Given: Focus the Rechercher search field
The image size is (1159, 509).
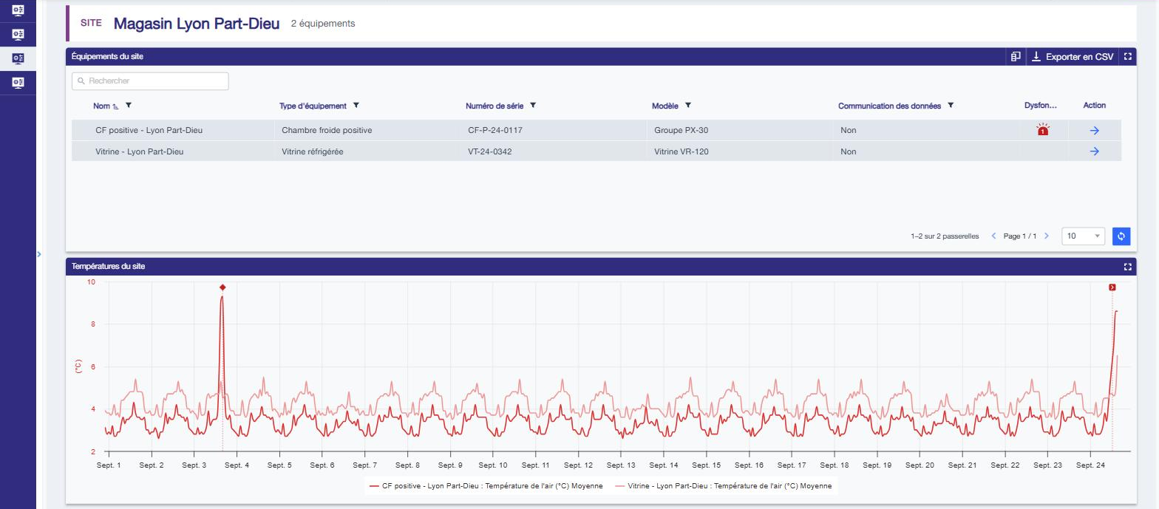Looking at the screenshot, I should click(150, 81).
